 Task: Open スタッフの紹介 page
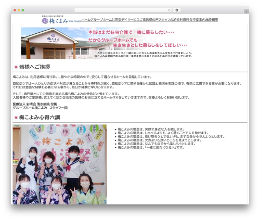(169, 20)
